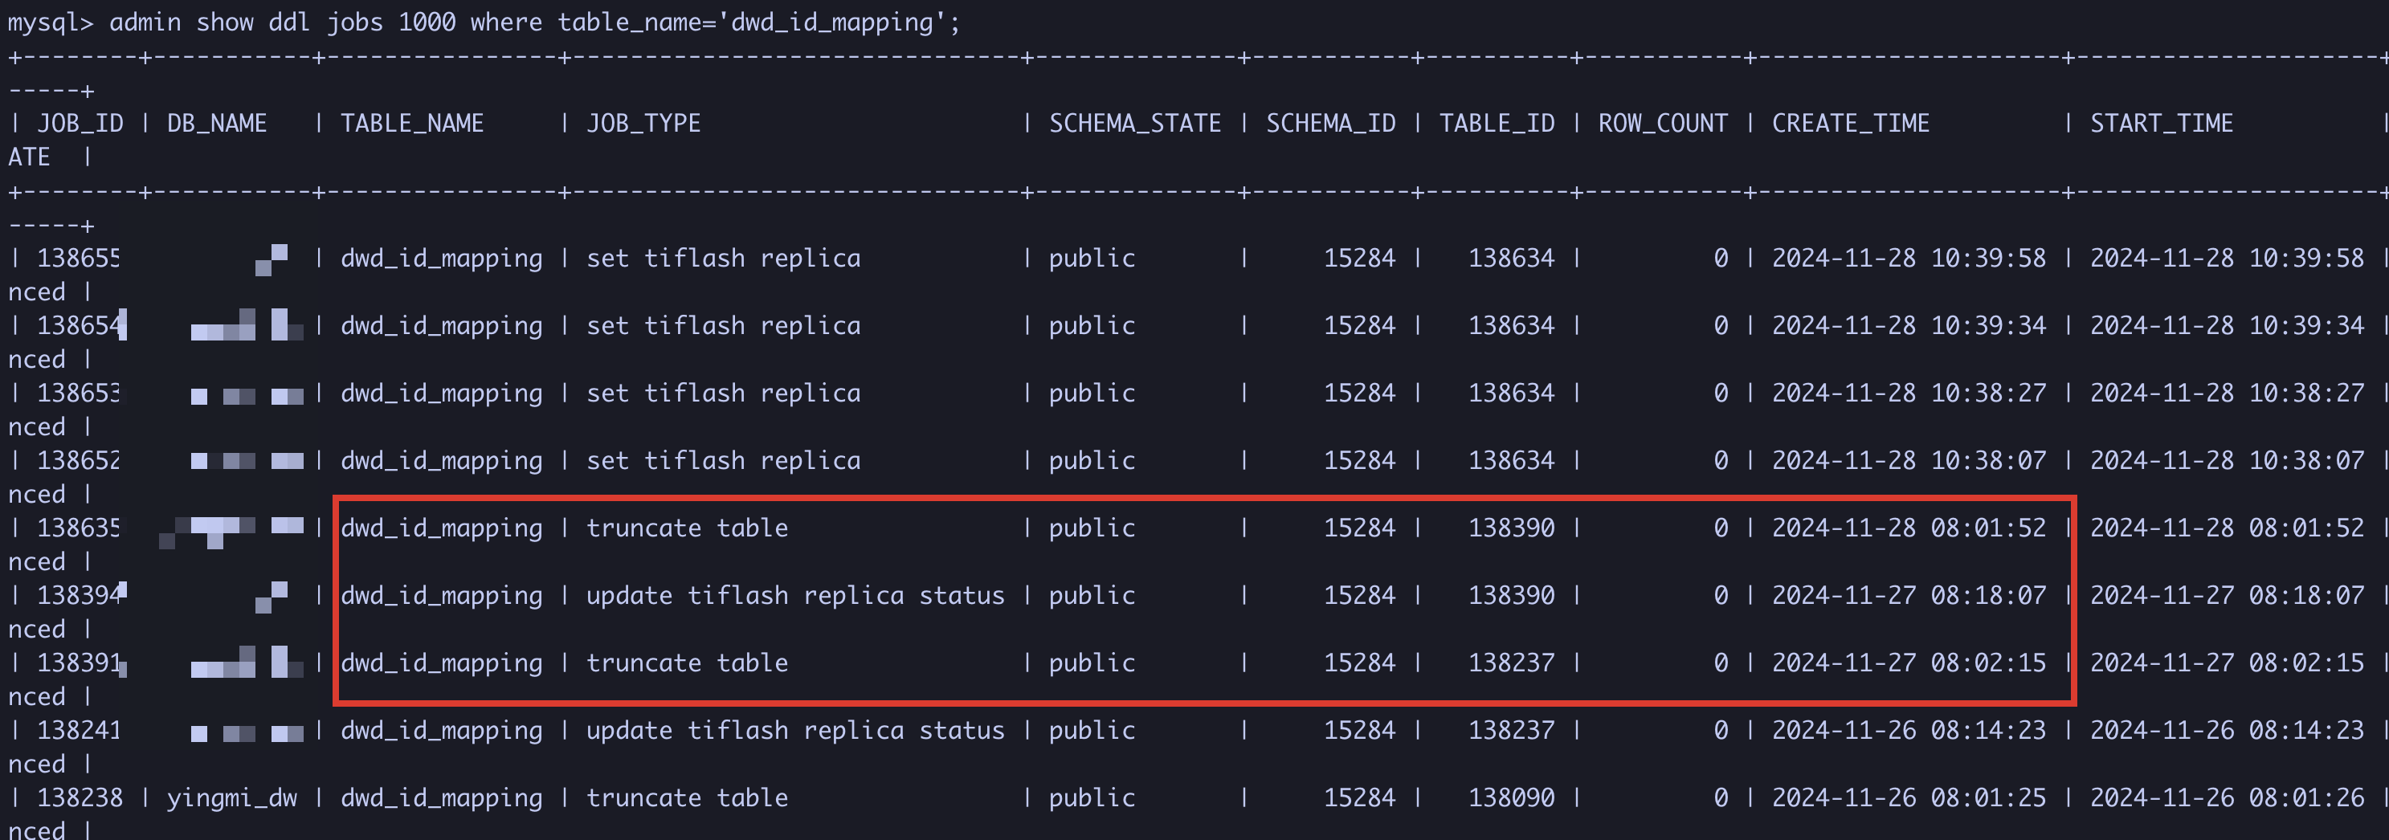Select job ID 138391

click(x=79, y=663)
